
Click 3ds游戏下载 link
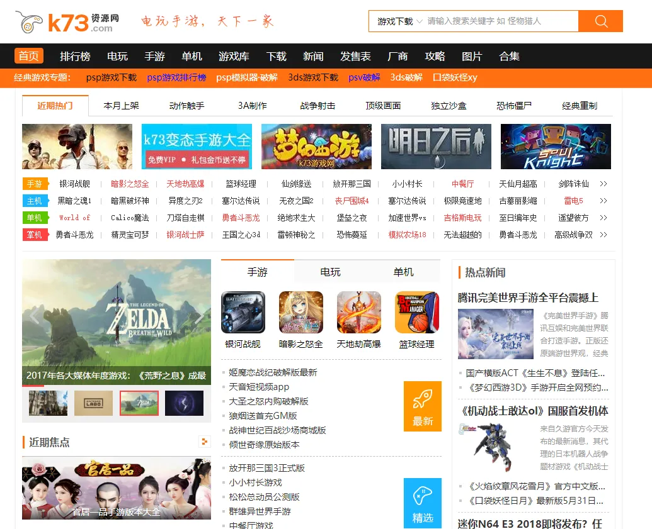coord(313,77)
